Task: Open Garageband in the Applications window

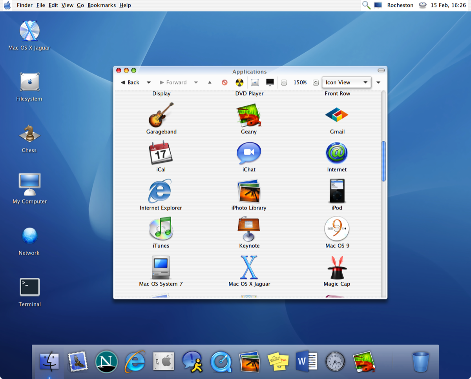Action: pos(161,115)
